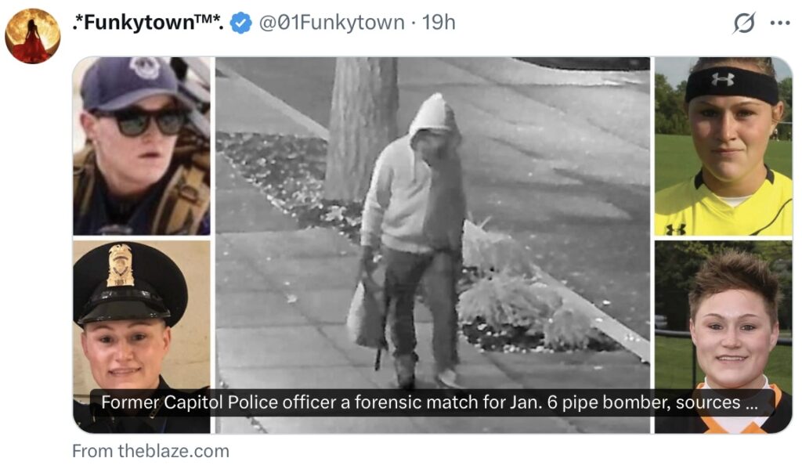
Task: Click the 19h post timestamp
Action: (439, 23)
